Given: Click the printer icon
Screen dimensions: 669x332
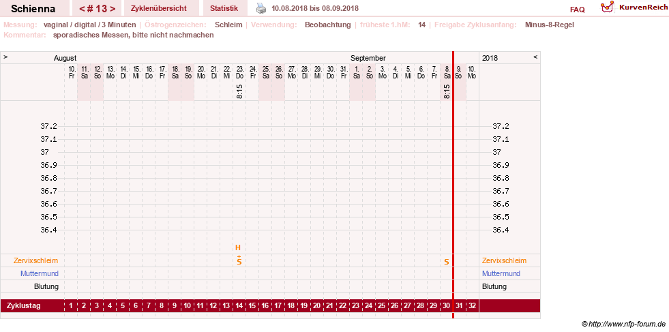Looking at the screenshot, I should click(x=261, y=7).
